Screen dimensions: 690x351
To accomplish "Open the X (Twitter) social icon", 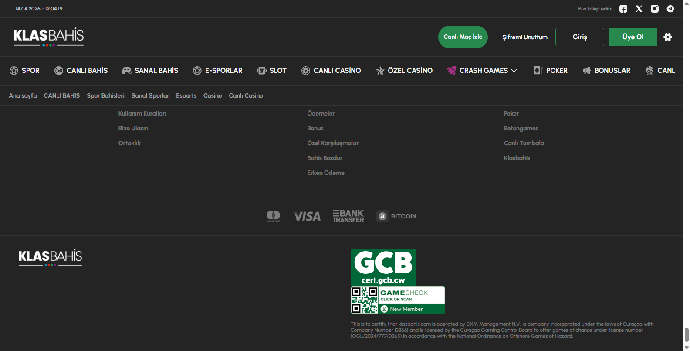I will (x=639, y=9).
